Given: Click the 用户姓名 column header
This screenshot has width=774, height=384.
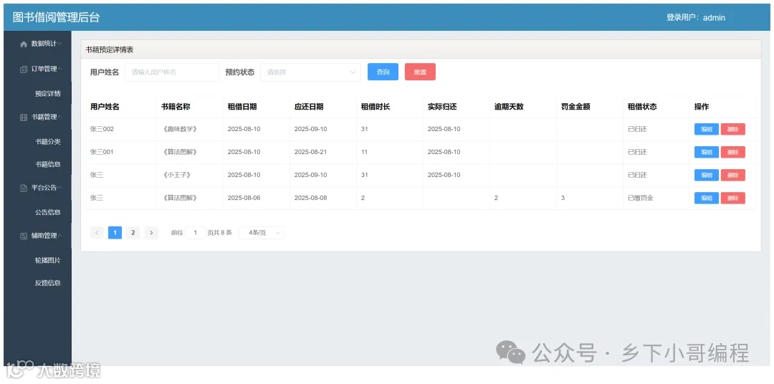Looking at the screenshot, I should (105, 107).
